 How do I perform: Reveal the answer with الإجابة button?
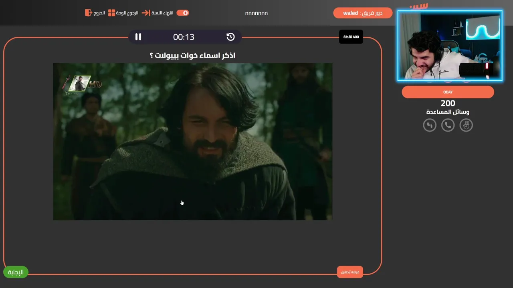(x=16, y=272)
